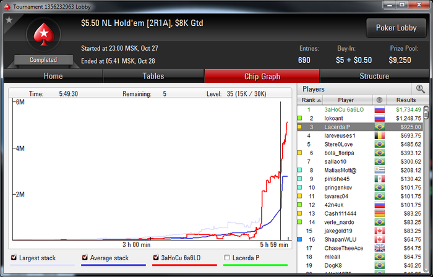
Task: Click Germany flag beside Cash111444
Action: (379, 213)
